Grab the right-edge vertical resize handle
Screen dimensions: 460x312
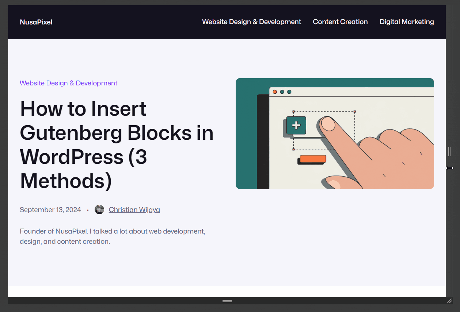click(449, 151)
